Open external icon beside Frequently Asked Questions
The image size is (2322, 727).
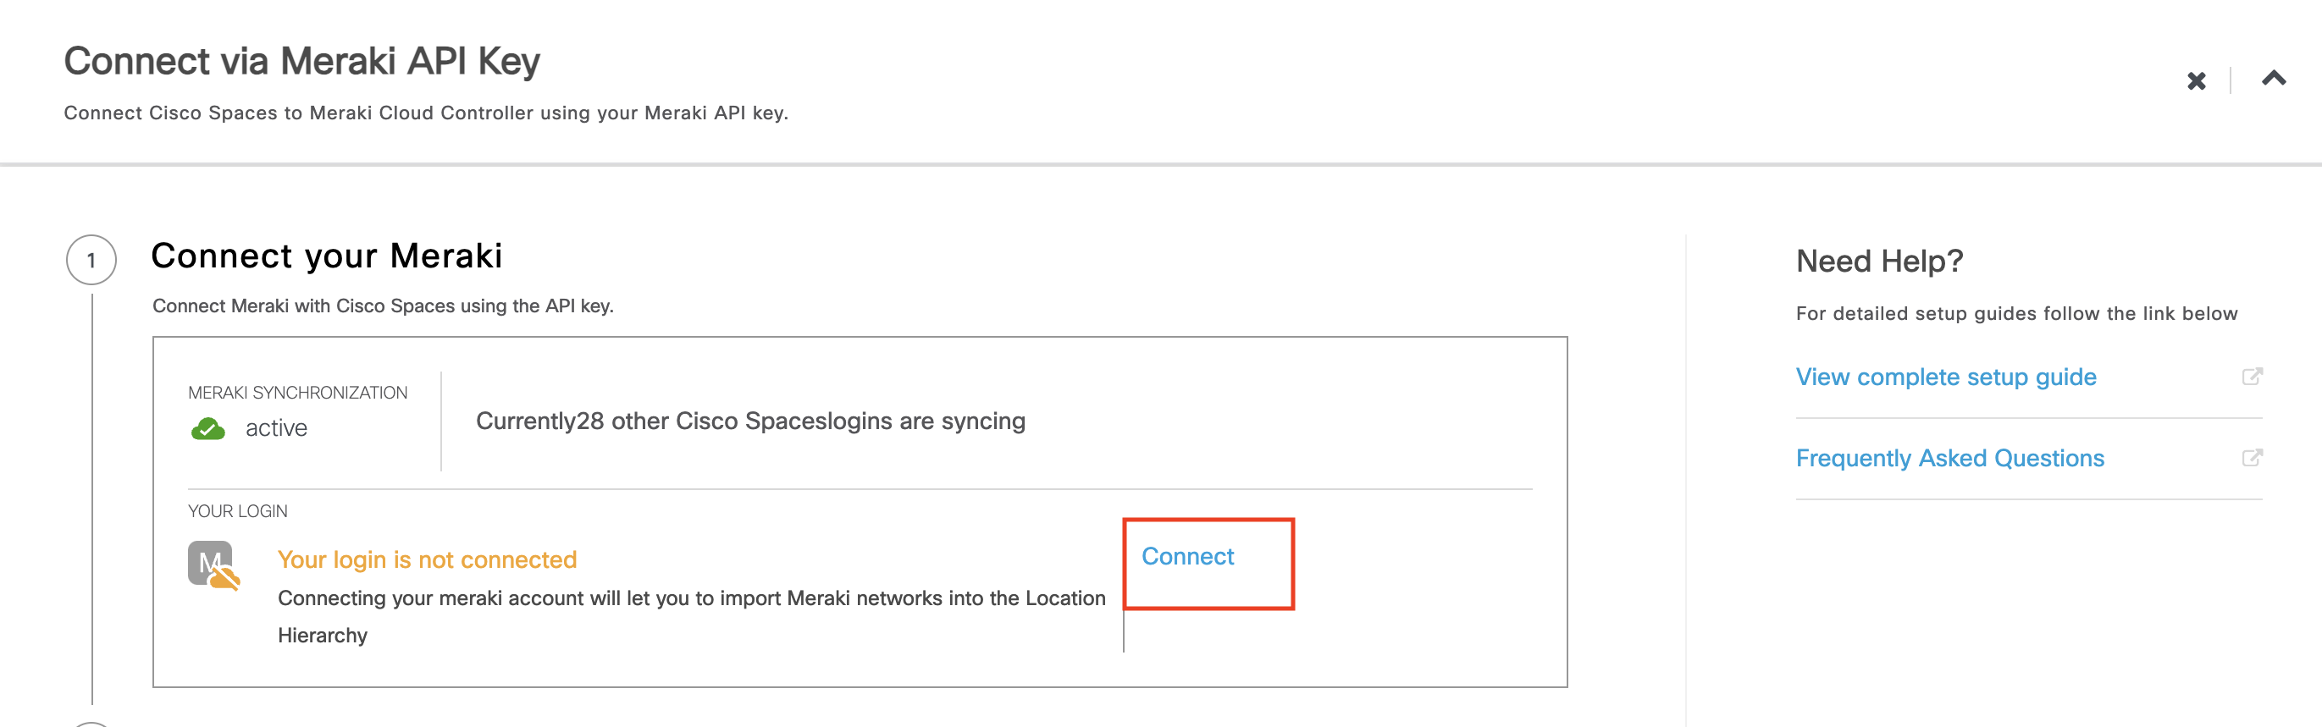point(2251,458)
